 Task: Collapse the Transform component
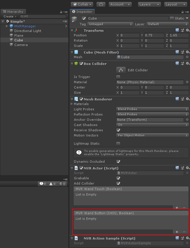(72, 30)
